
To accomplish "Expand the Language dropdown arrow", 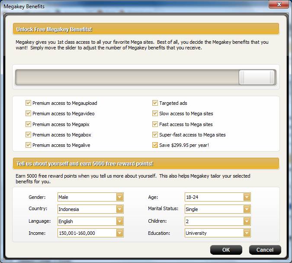I will pos(119,221).
